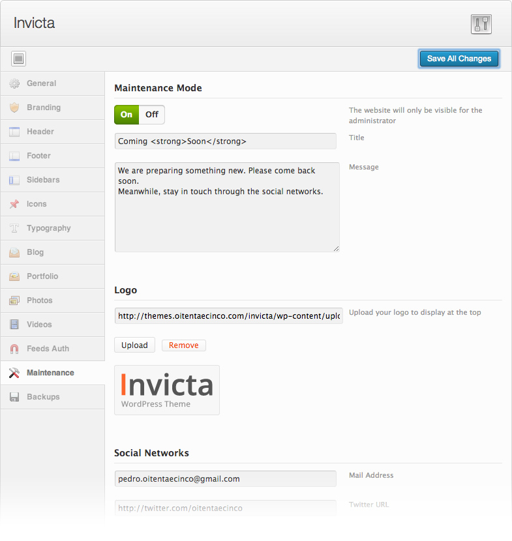Go to the Portfolio section
Image resolution: width=512 pixels, height=541 pixels.
(42, 276)
